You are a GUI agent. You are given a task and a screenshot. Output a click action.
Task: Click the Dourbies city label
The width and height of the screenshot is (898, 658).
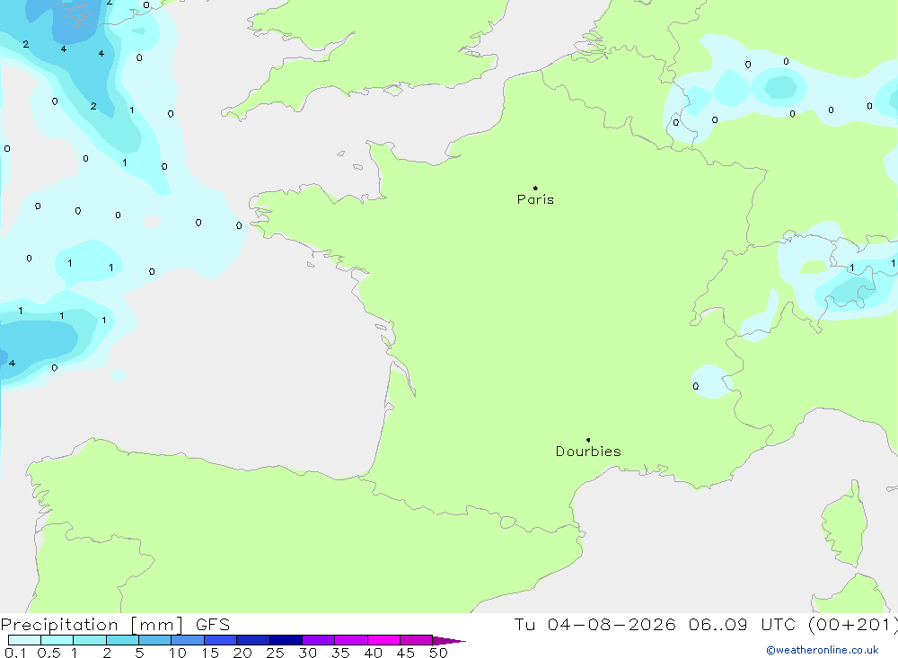(x=588, y=452)
